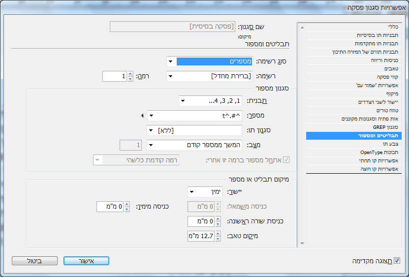Select מיקוף category
The height and width of the screenshot is (277, 409).
click(x=353, y=93)
